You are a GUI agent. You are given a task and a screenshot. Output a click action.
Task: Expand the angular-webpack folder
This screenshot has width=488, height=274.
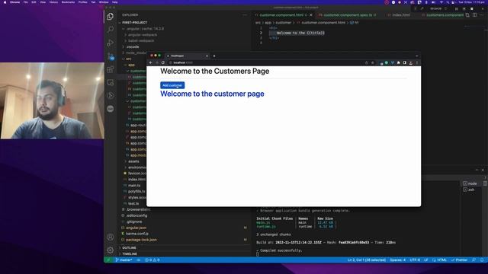(143, 35)
